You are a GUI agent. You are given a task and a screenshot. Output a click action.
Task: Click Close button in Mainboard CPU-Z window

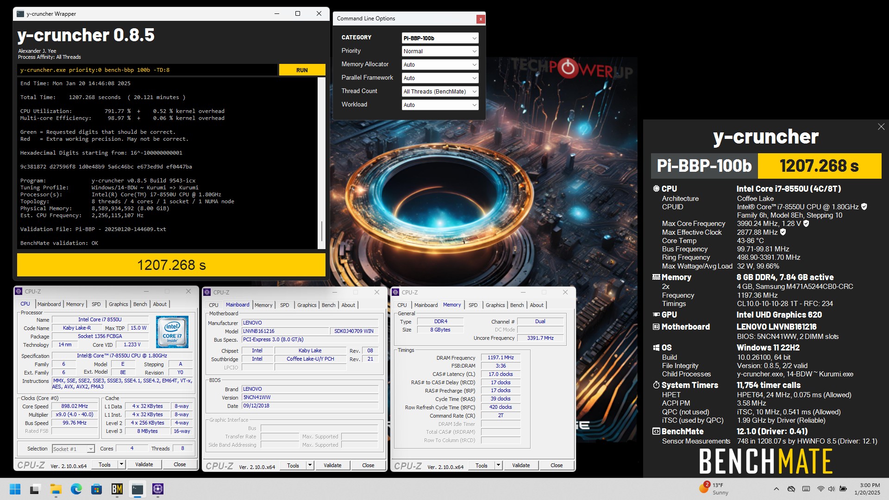[x=368, y=465]
